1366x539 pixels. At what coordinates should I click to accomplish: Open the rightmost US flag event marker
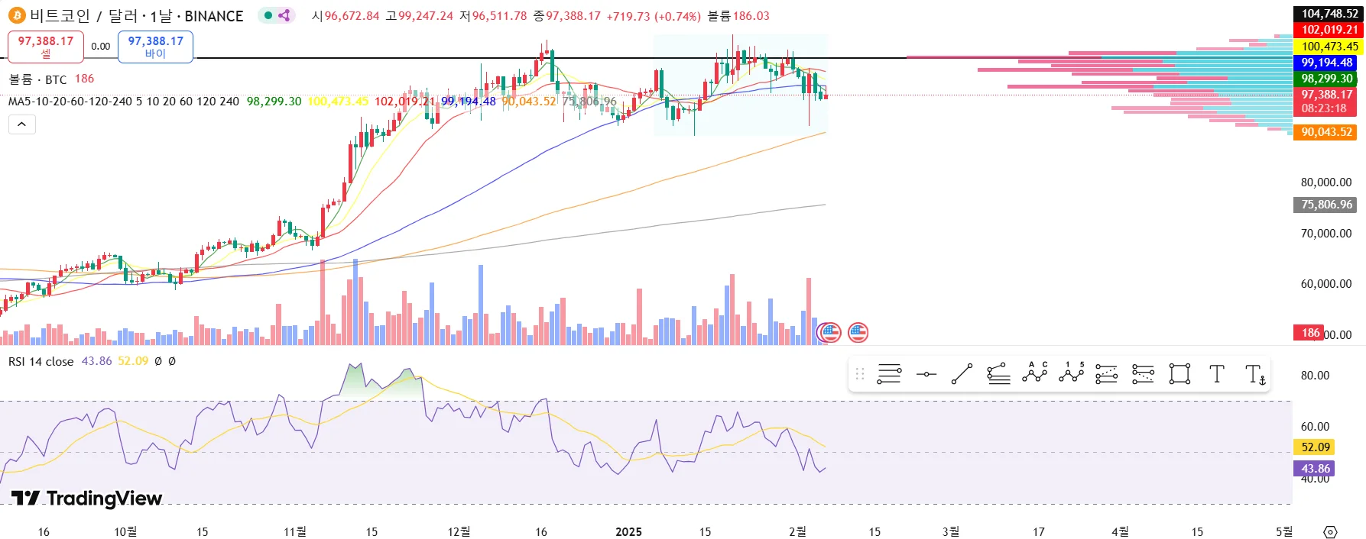[x=858, y=332]
